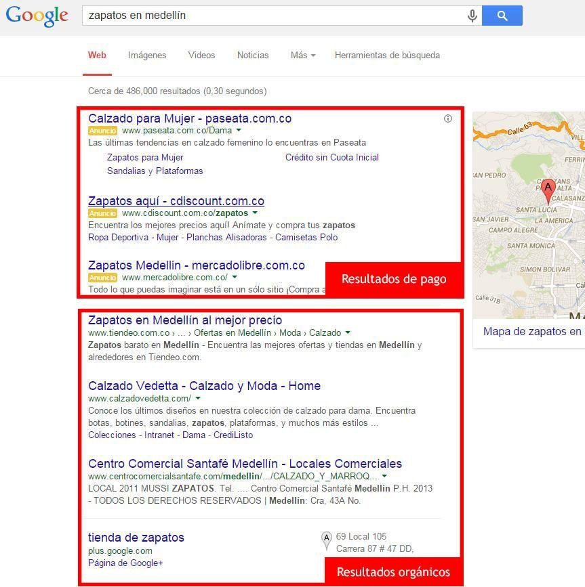
Task: Click the blue magnifier search button
Action: coord(502,16)
